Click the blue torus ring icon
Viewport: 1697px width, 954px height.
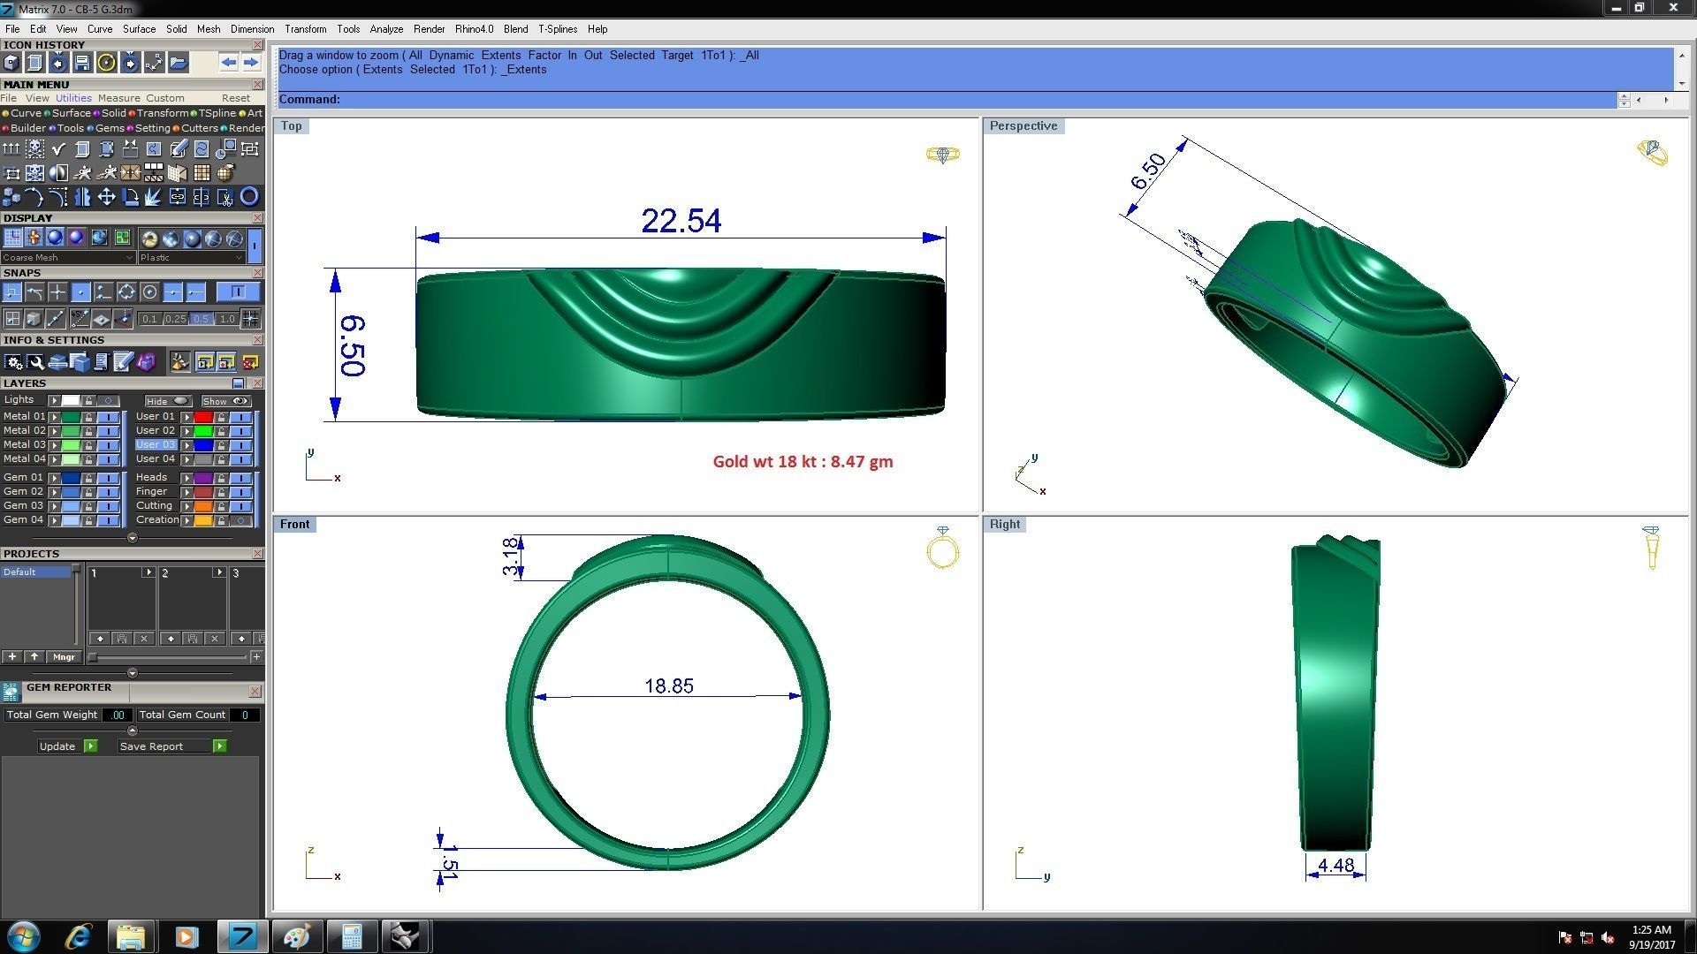(249, 197)
